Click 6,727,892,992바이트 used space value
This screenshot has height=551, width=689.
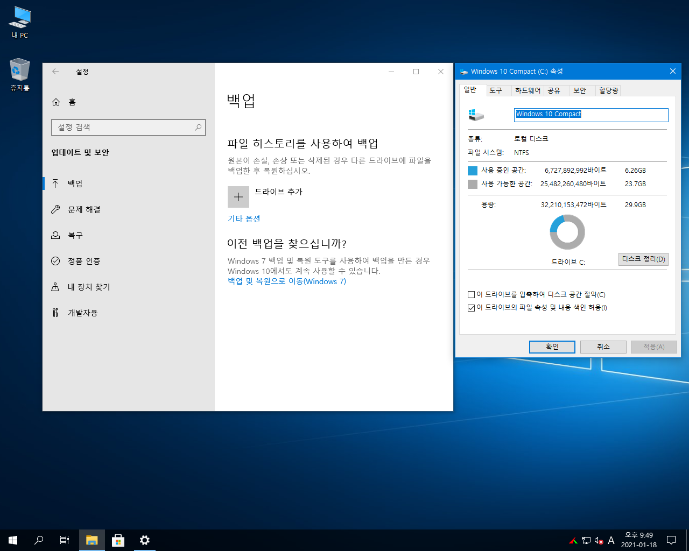click(575, 171)
